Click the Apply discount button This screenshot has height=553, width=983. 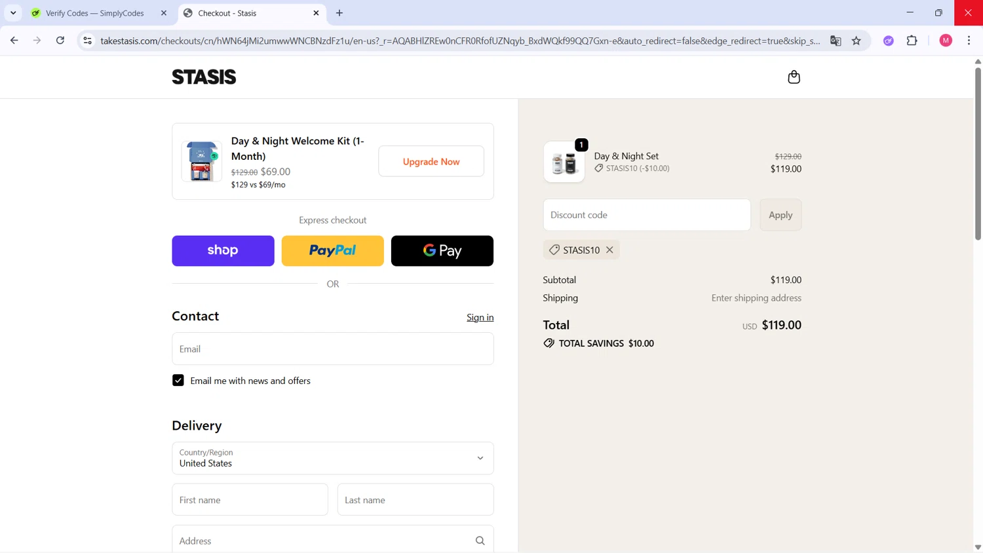click(781, 215)
